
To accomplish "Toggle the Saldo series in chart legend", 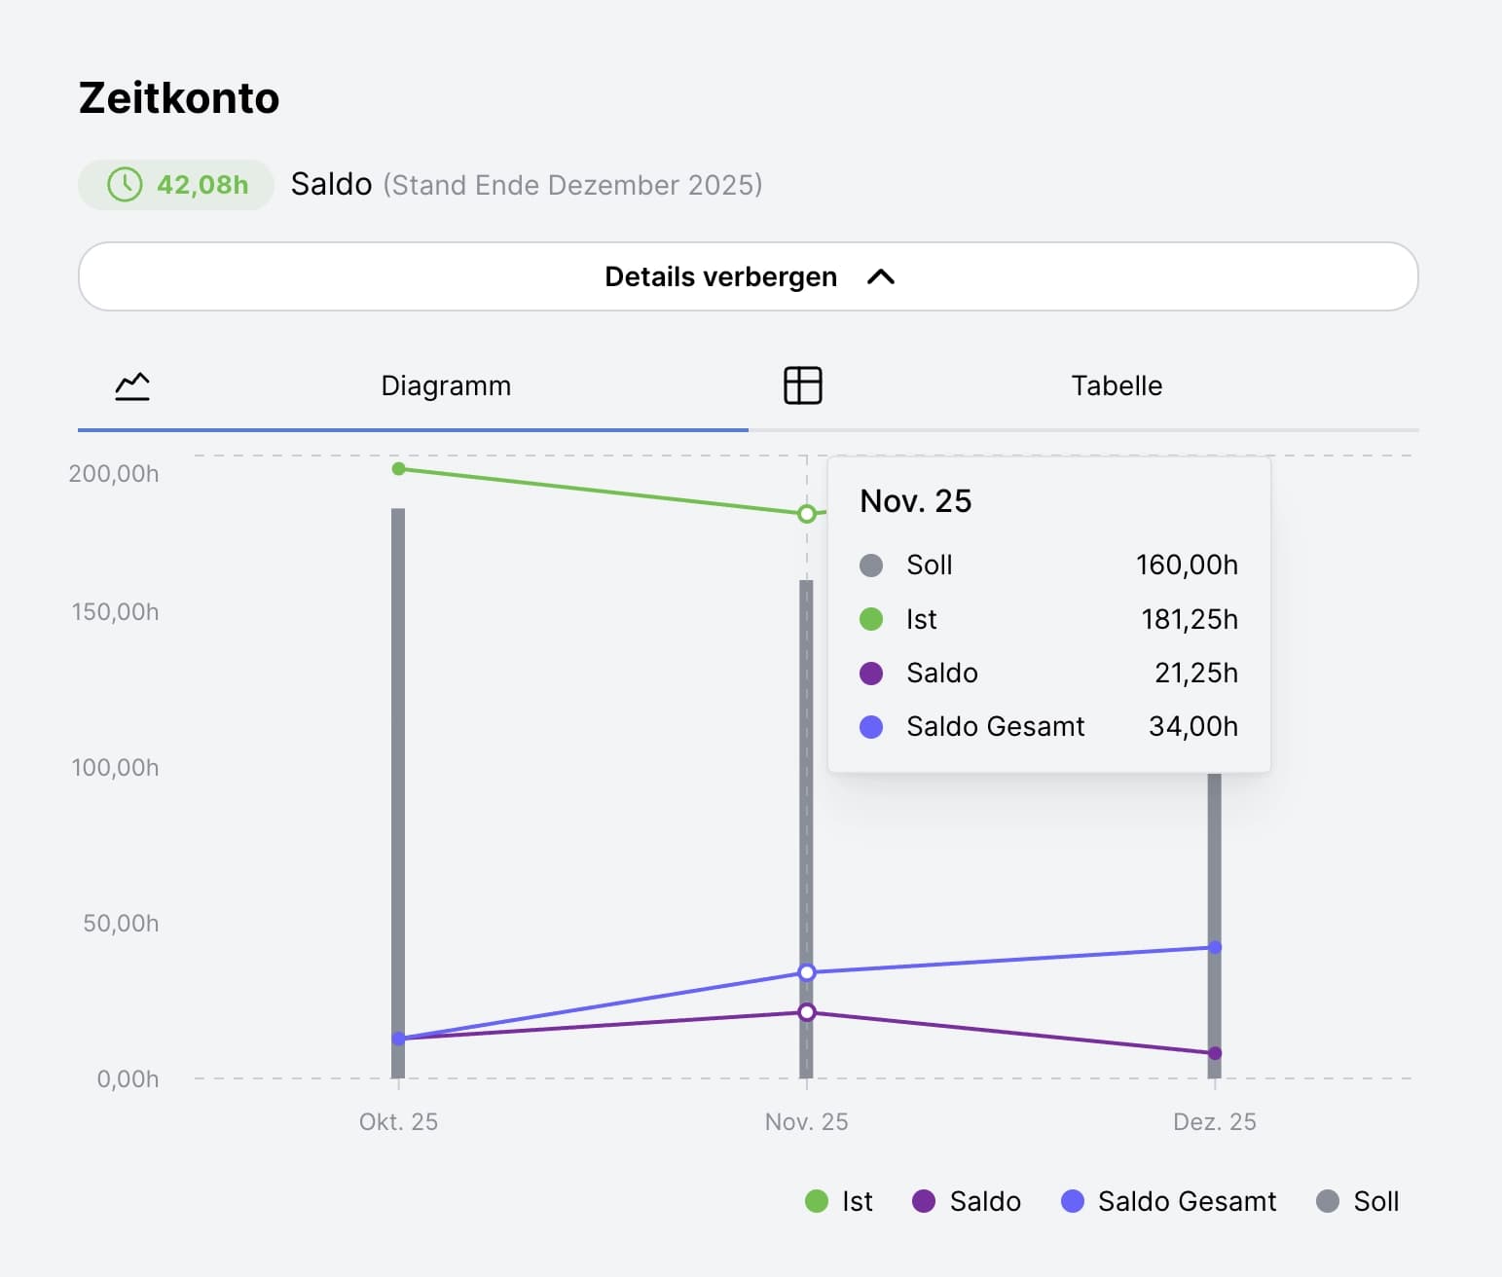I will point(966,1202).
